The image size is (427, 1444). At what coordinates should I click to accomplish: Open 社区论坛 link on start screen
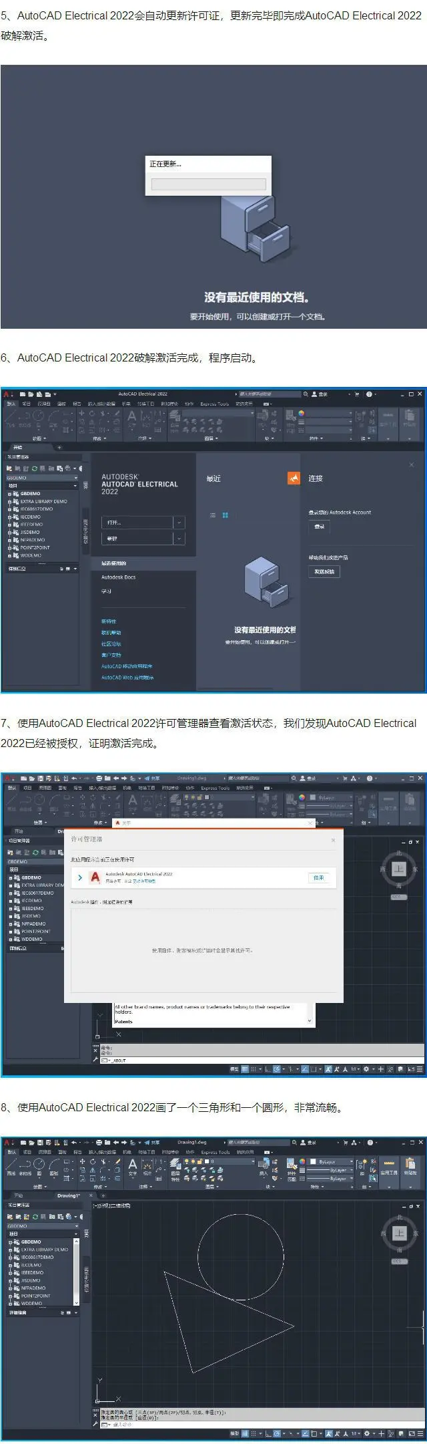111,643
